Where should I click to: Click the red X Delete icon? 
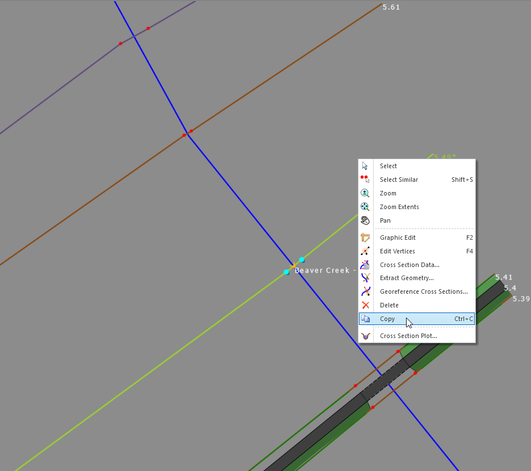point(365,305)
